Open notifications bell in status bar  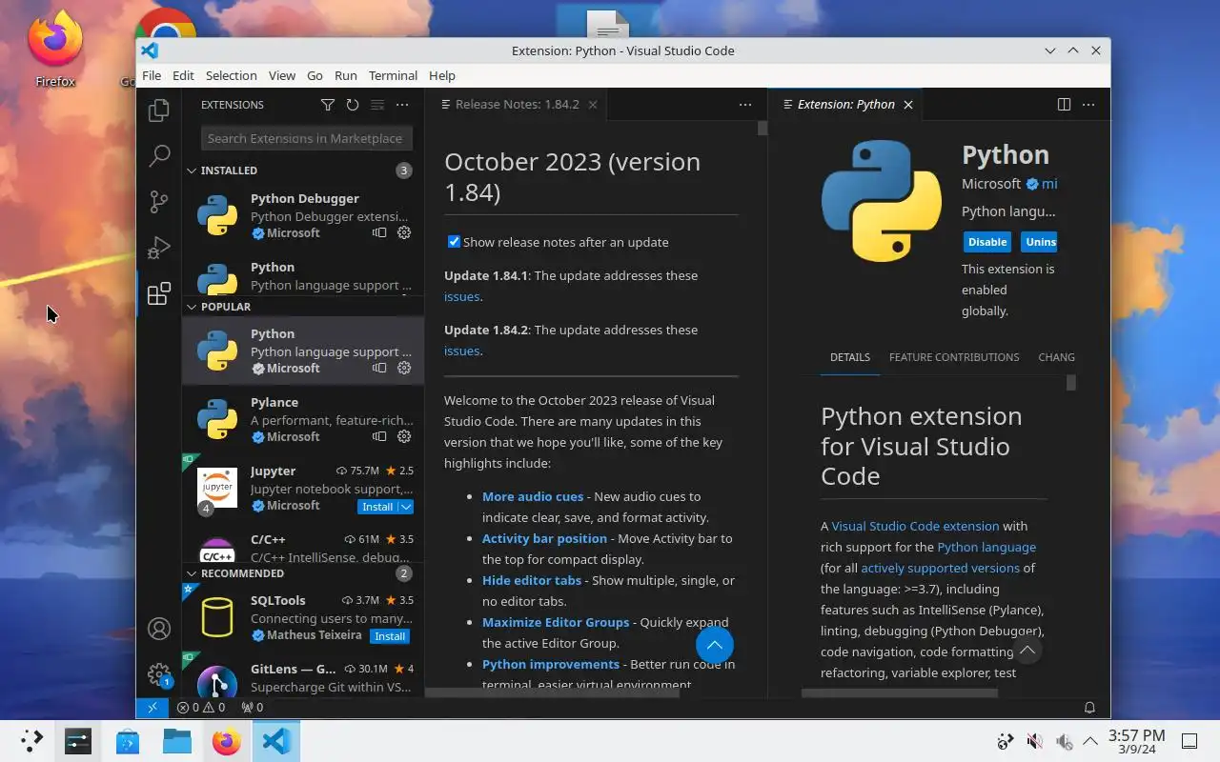pos(1089,708)
